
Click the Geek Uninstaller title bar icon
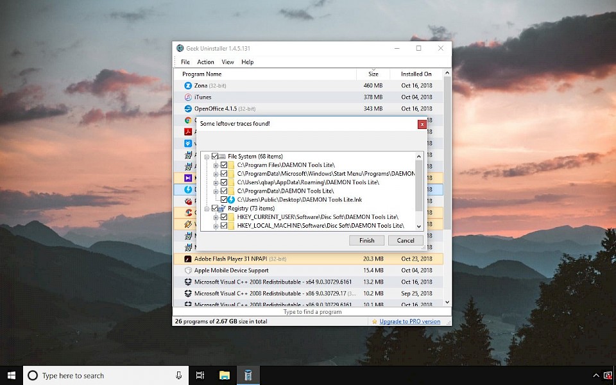(180, 48)
